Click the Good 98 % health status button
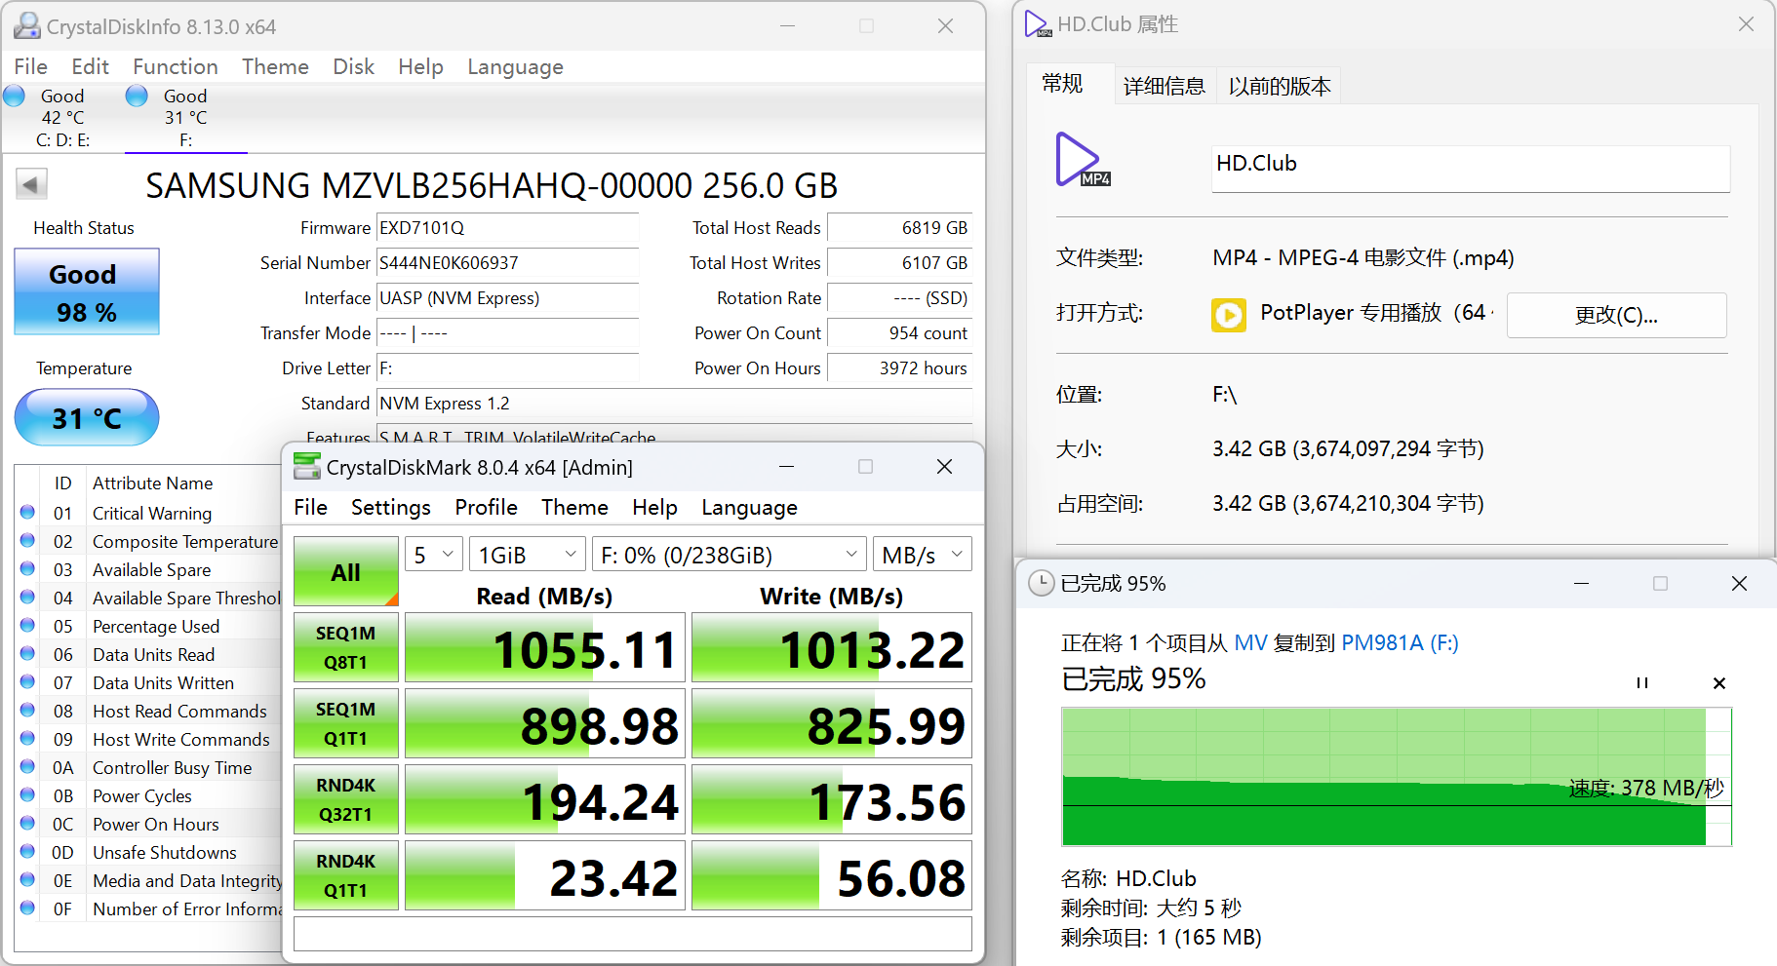The height and width of the screenshot is (966, 1777). coord(87,291)
